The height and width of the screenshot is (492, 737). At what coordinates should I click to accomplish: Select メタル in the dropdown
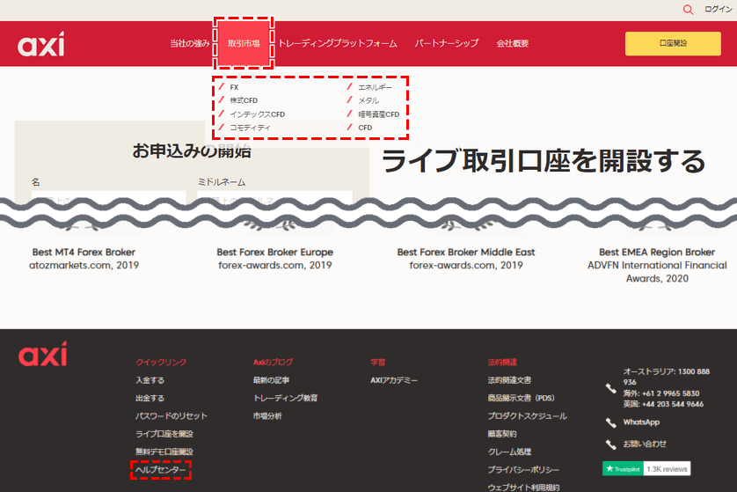(368, 100)
